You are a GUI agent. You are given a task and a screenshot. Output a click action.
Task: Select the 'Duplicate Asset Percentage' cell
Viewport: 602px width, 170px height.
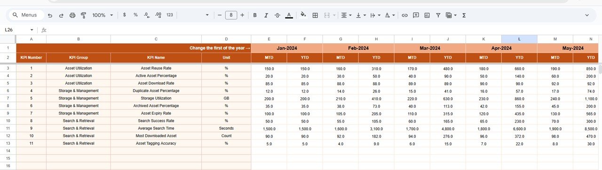point(156,91)
